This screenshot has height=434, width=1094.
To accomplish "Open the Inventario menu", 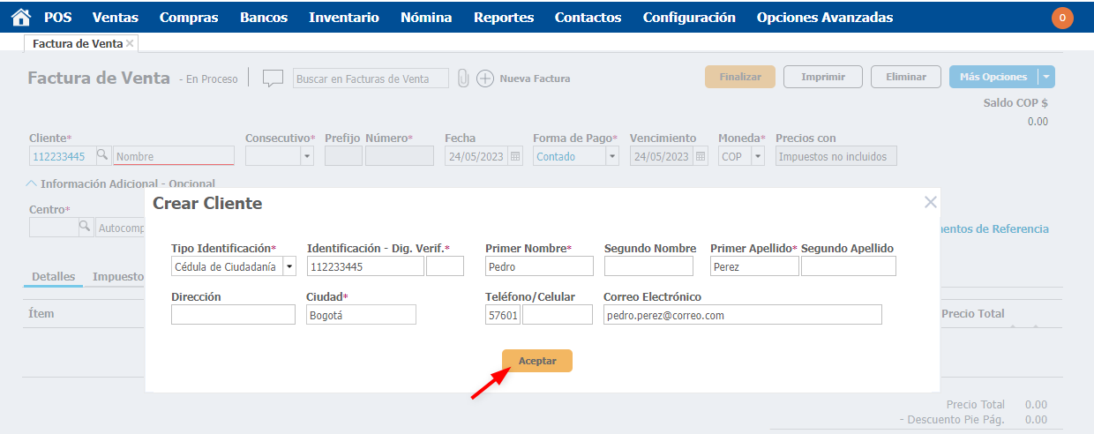I will [x=343, y=18].
